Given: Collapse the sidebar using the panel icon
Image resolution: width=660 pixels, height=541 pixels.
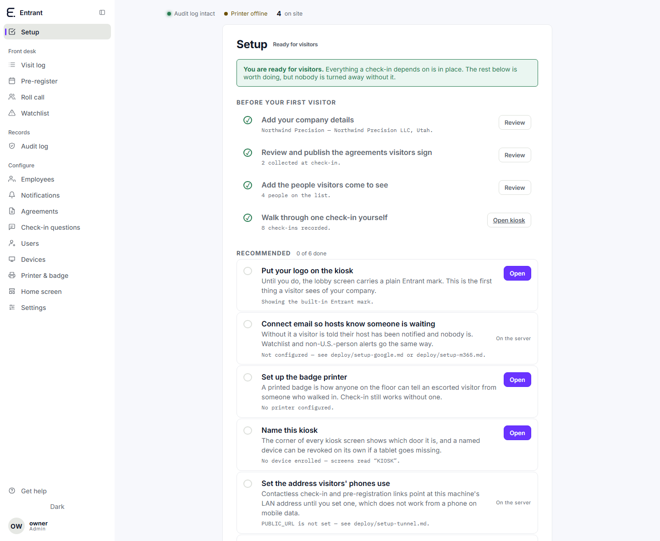Looking at the screenshot, I should (102, 12).
